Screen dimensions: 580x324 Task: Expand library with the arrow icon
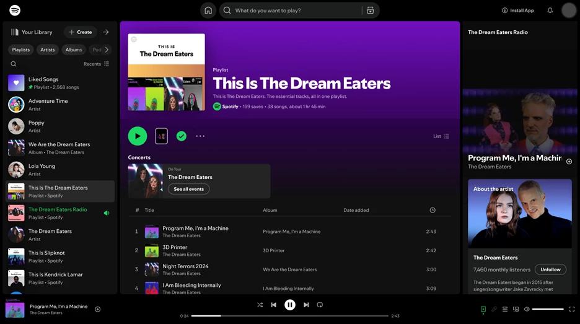pos(106,32)
